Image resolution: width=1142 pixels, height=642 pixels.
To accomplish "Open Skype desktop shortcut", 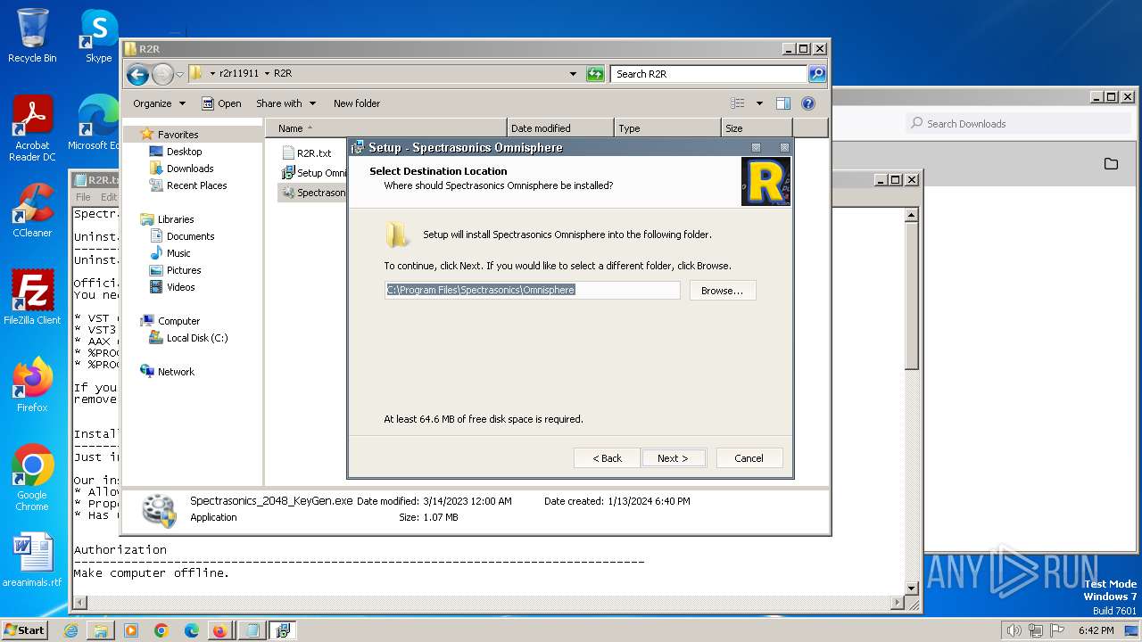I will [x=98, y=36].
